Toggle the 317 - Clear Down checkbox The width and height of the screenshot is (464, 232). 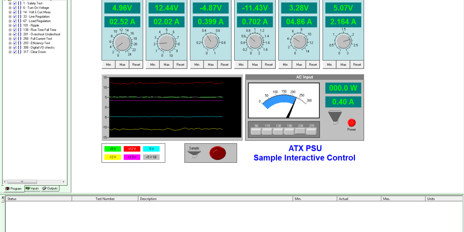click(15, 51)
